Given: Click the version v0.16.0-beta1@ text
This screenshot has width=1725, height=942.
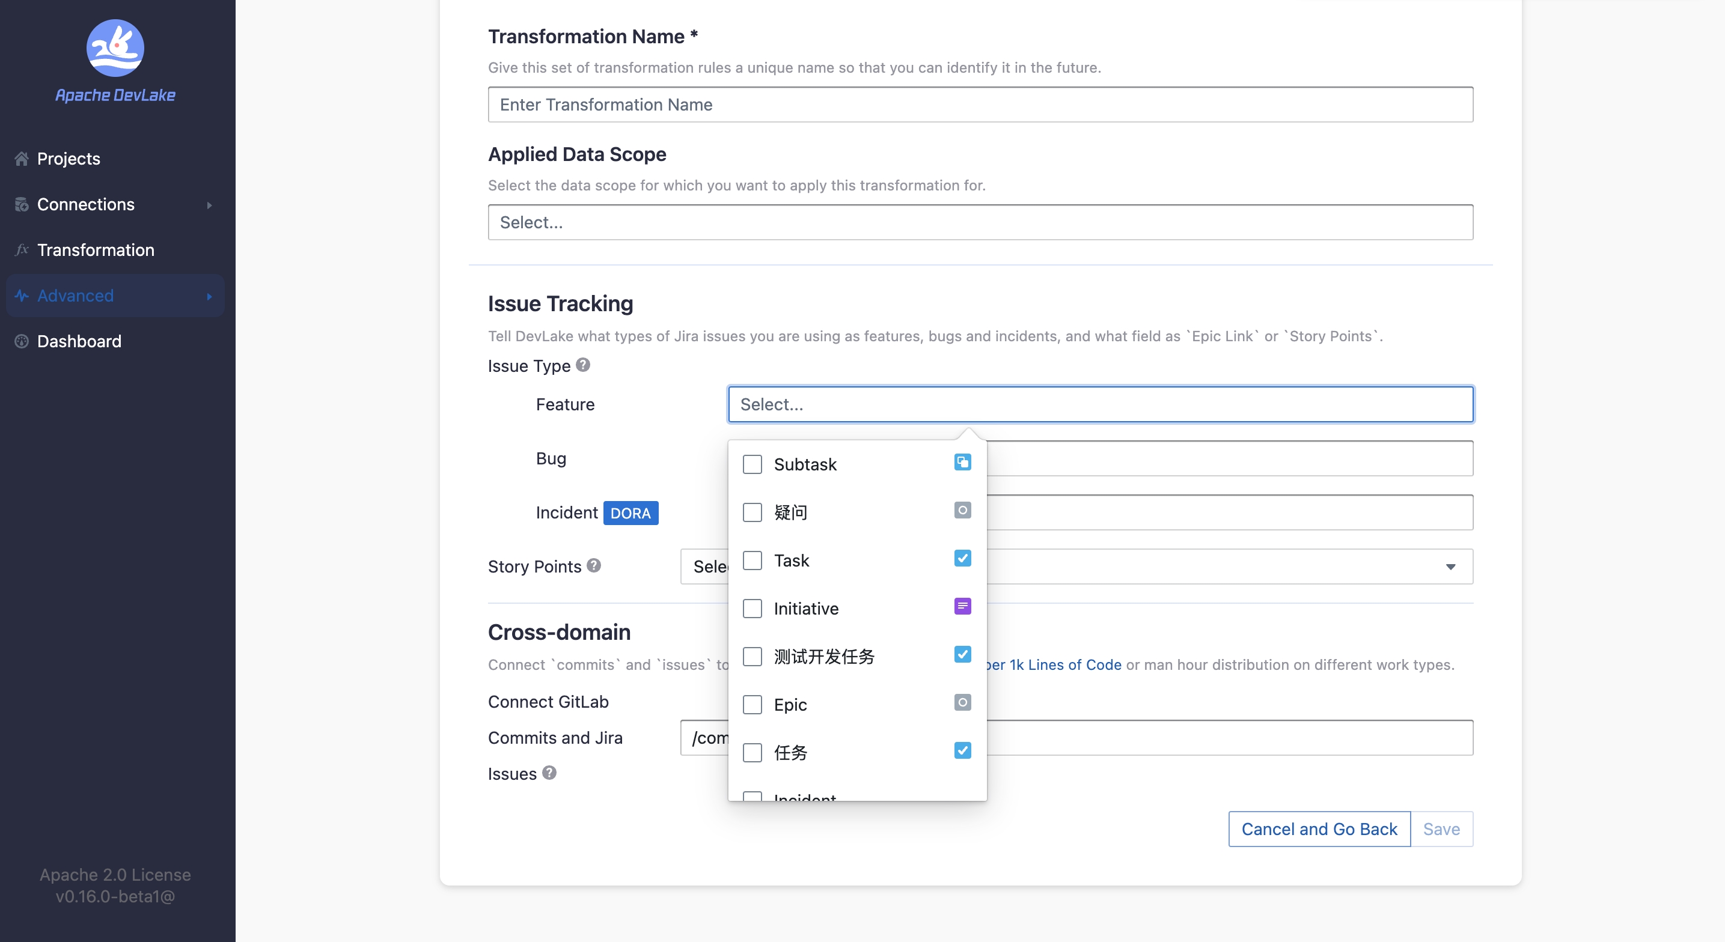Looking at the screenshot, I should pos(115,896).
